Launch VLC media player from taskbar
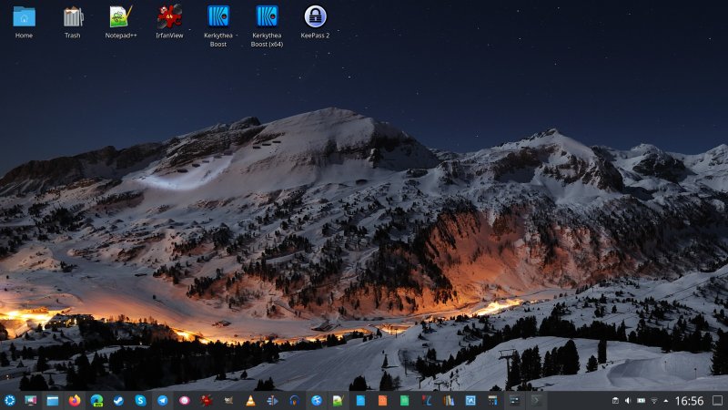Screen dimensions: 728x410 [x=250, y=400]
